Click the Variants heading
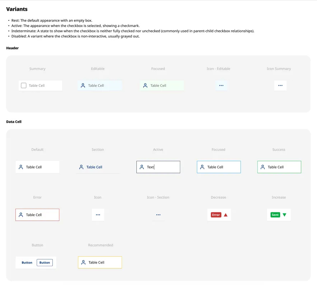This screenshot has width=317, height=285. [x=17, y=9]
